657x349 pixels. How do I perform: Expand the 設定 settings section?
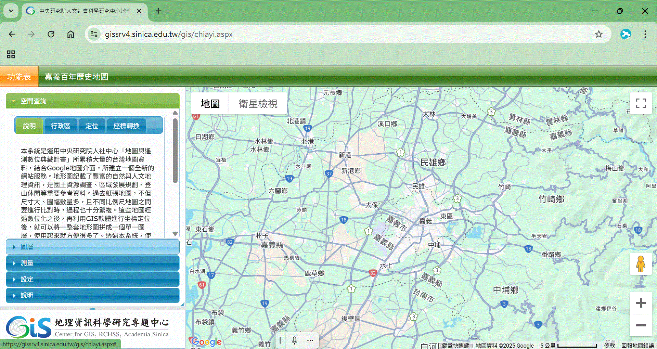[x=92, y=279]
